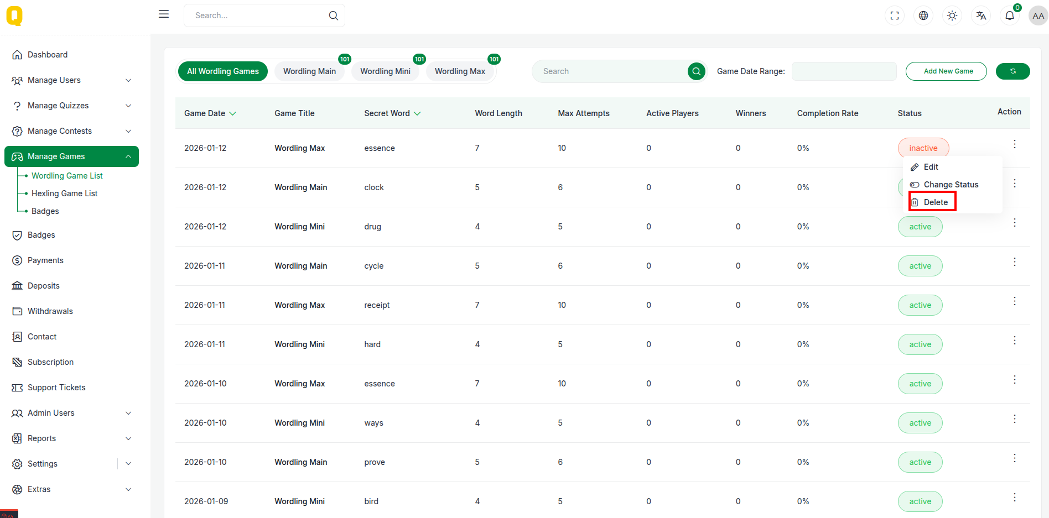Click the Game Date Range field
Viewport: 1049px width, 518px height.
844,71
